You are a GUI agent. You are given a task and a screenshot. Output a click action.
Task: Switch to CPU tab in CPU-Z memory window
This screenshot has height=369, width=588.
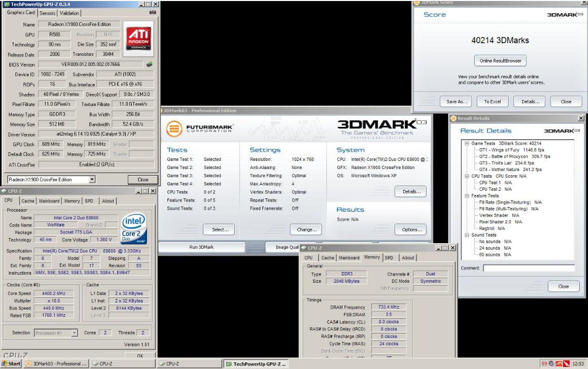308,258
